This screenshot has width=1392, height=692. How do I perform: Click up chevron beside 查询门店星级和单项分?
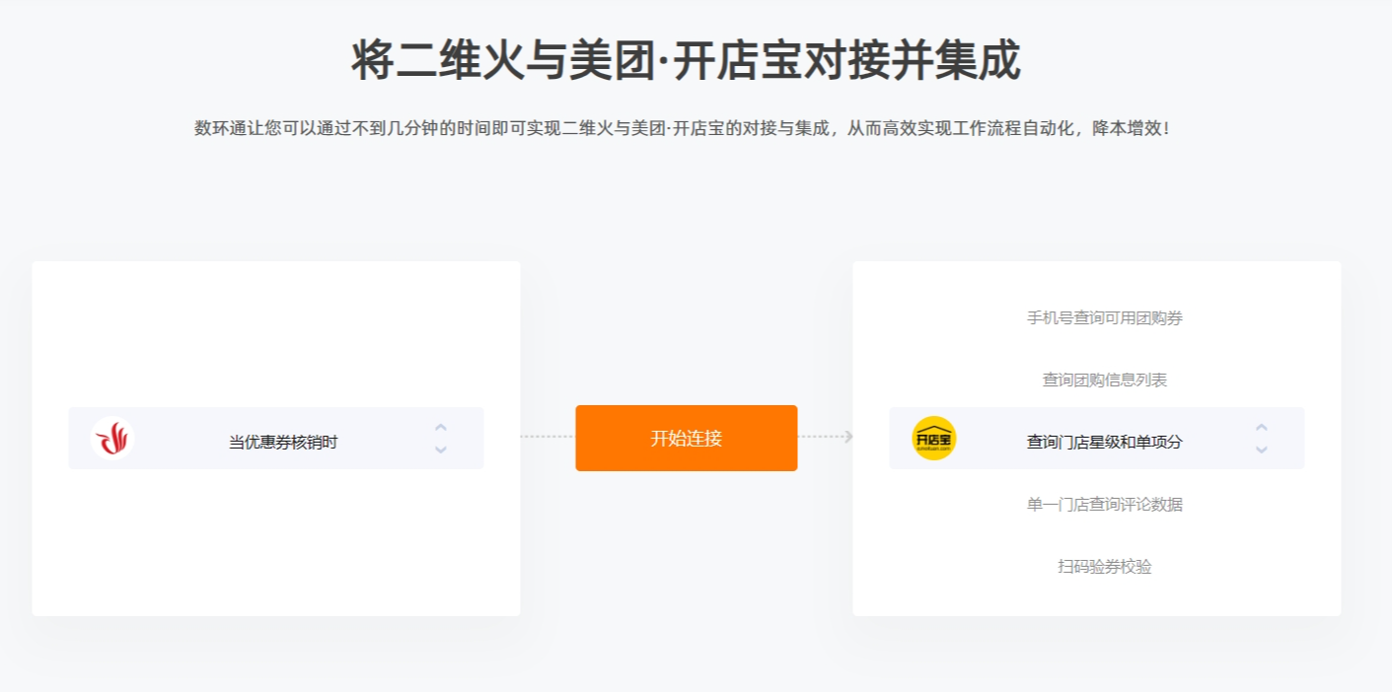tap(1262, 428)
